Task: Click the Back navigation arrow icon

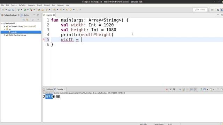Action: [x=71, y=10]
